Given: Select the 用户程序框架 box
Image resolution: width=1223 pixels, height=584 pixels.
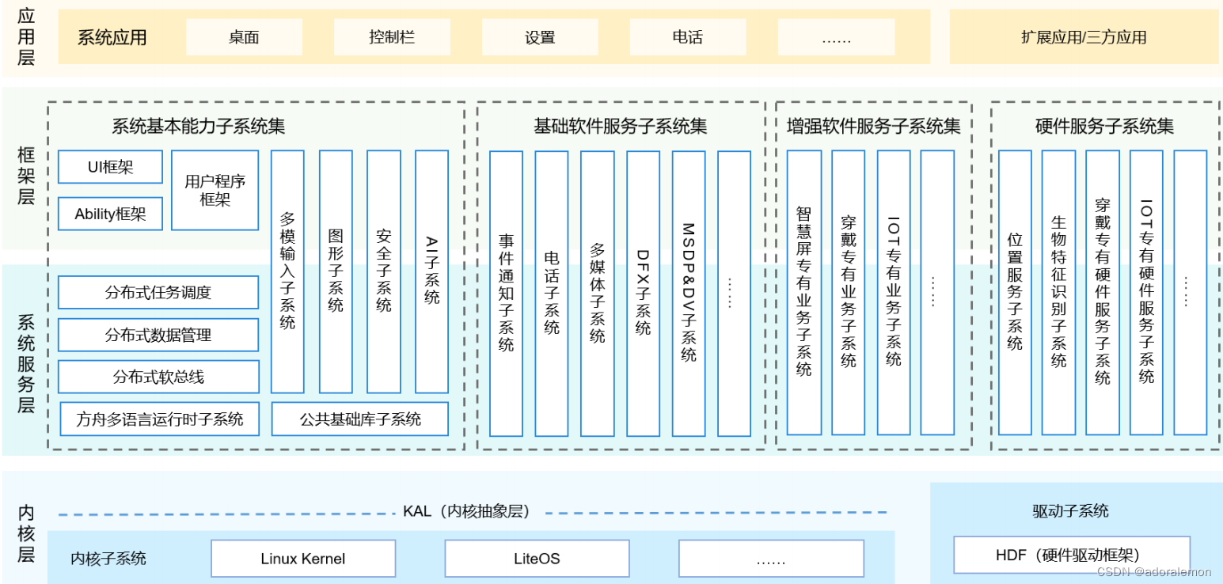Looking at the screenshot, I should click(215, 191).
